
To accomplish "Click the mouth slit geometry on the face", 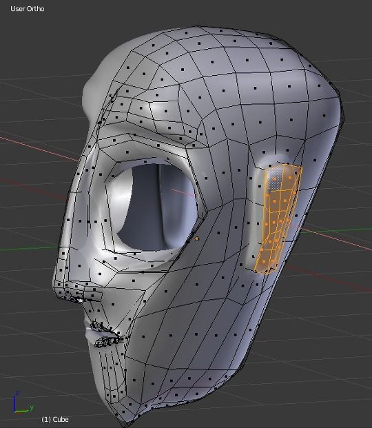I will pos(105,333).
